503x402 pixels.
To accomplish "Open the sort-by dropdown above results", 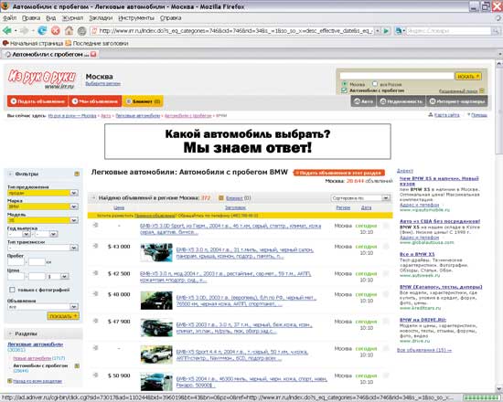I will point(360,198).
